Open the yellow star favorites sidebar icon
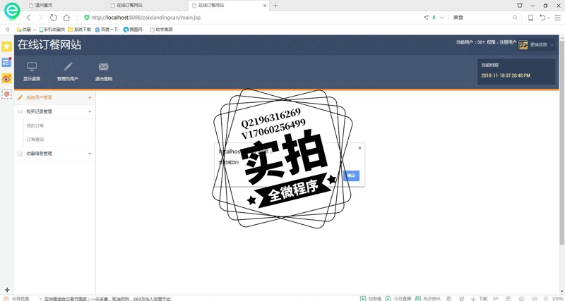The height and width of the screenshot is (301, 565). [6, 47]
